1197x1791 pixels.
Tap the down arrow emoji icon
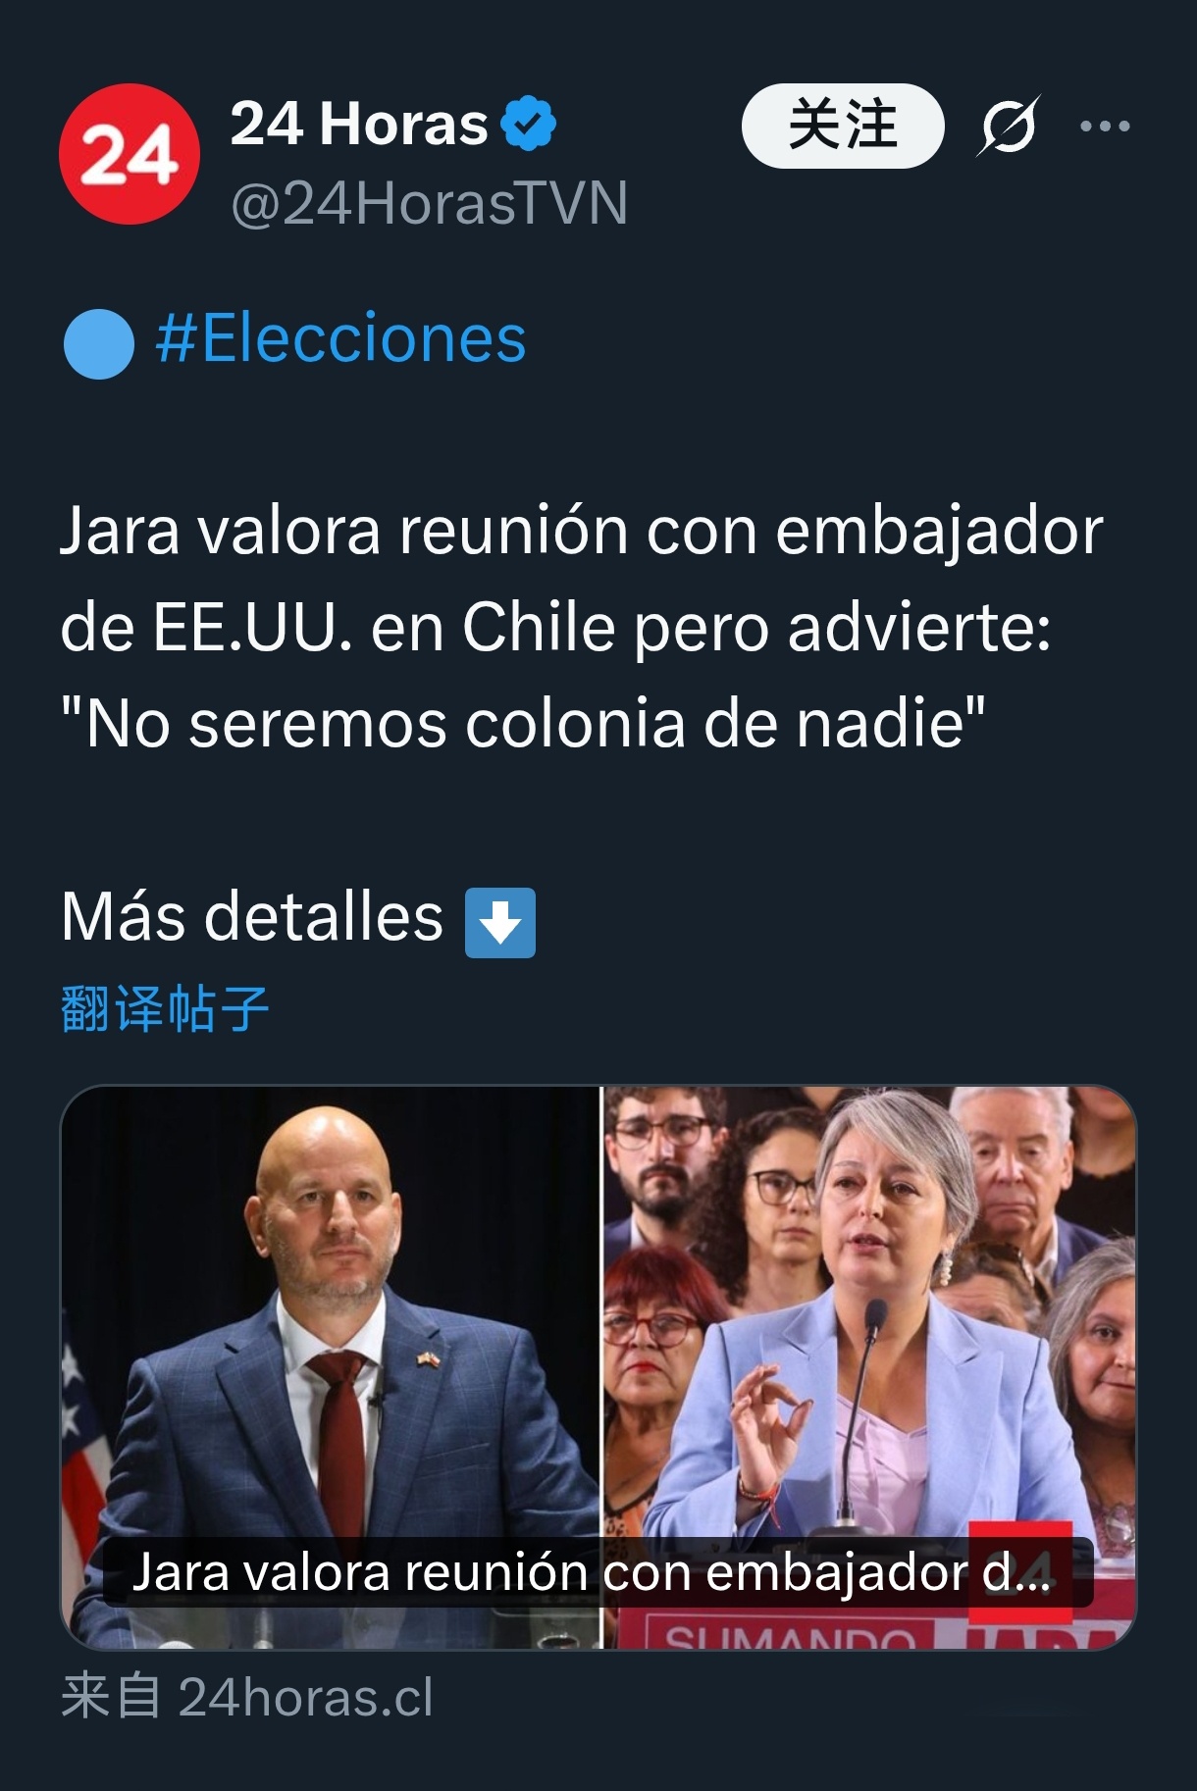[500, 922]
